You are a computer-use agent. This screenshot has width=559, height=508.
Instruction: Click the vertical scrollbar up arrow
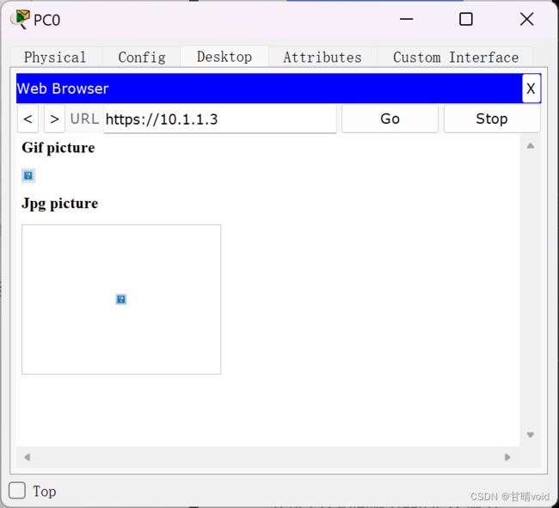[x=531, y=145]
